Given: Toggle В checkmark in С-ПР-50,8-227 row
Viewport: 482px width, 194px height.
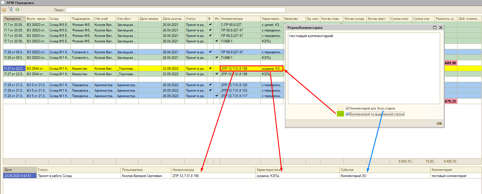Looking at the screenshot, I should click(210, 25).
